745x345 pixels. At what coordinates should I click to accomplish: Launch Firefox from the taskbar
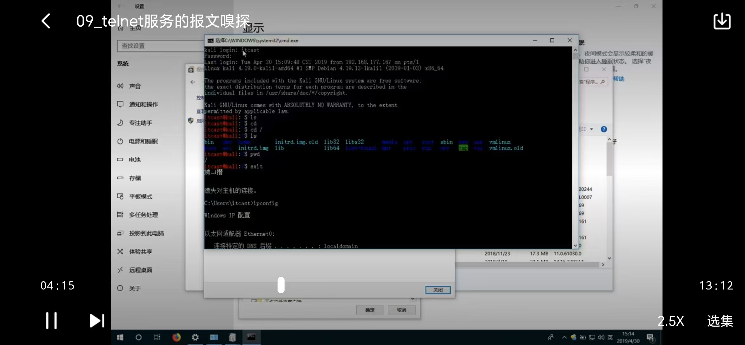point(176,337)
